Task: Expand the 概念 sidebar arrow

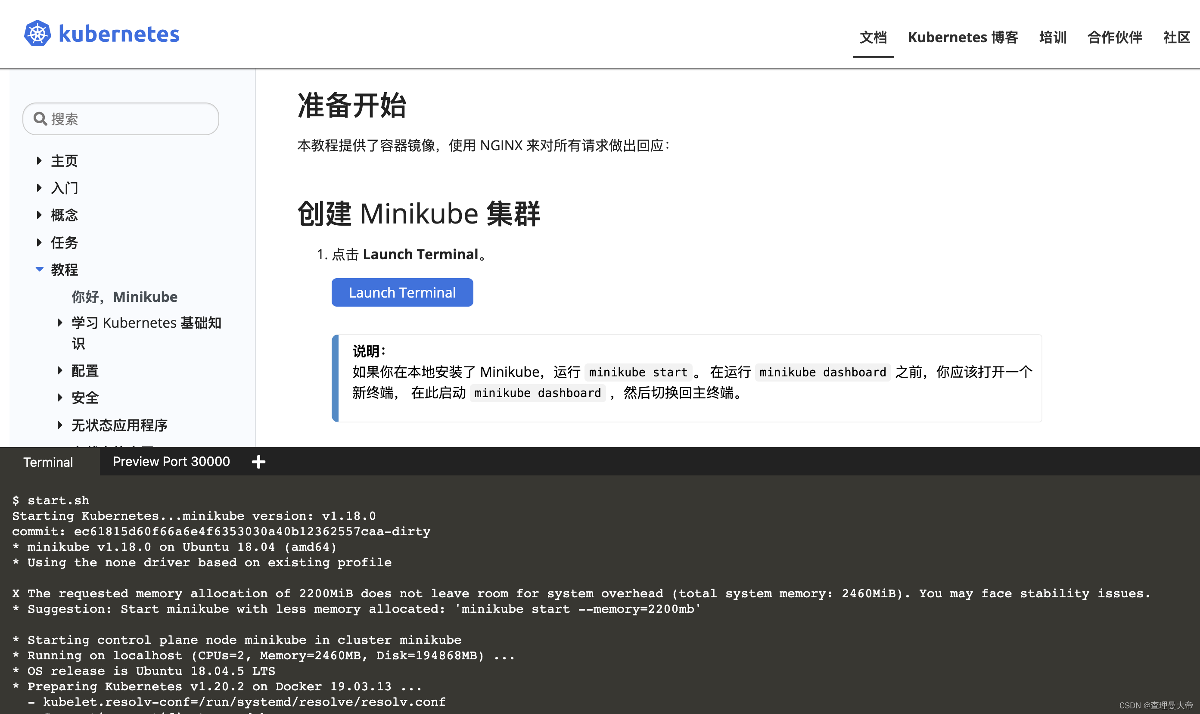Action: click(x=39, y=215)
